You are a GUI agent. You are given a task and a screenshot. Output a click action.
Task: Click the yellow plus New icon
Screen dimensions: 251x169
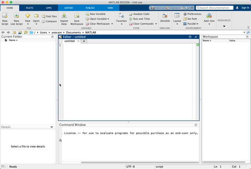[28, 15]
